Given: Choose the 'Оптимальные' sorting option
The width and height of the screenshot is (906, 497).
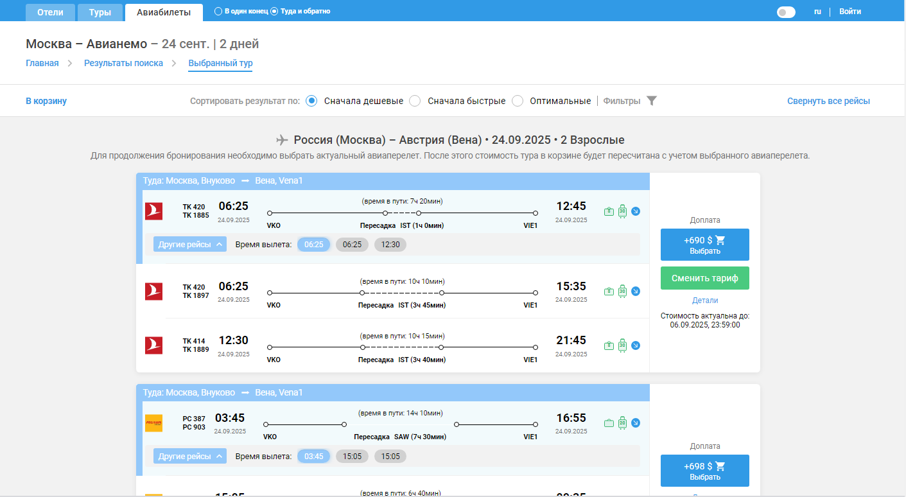Looking at the screenshot, I should [x=518, y=101].
